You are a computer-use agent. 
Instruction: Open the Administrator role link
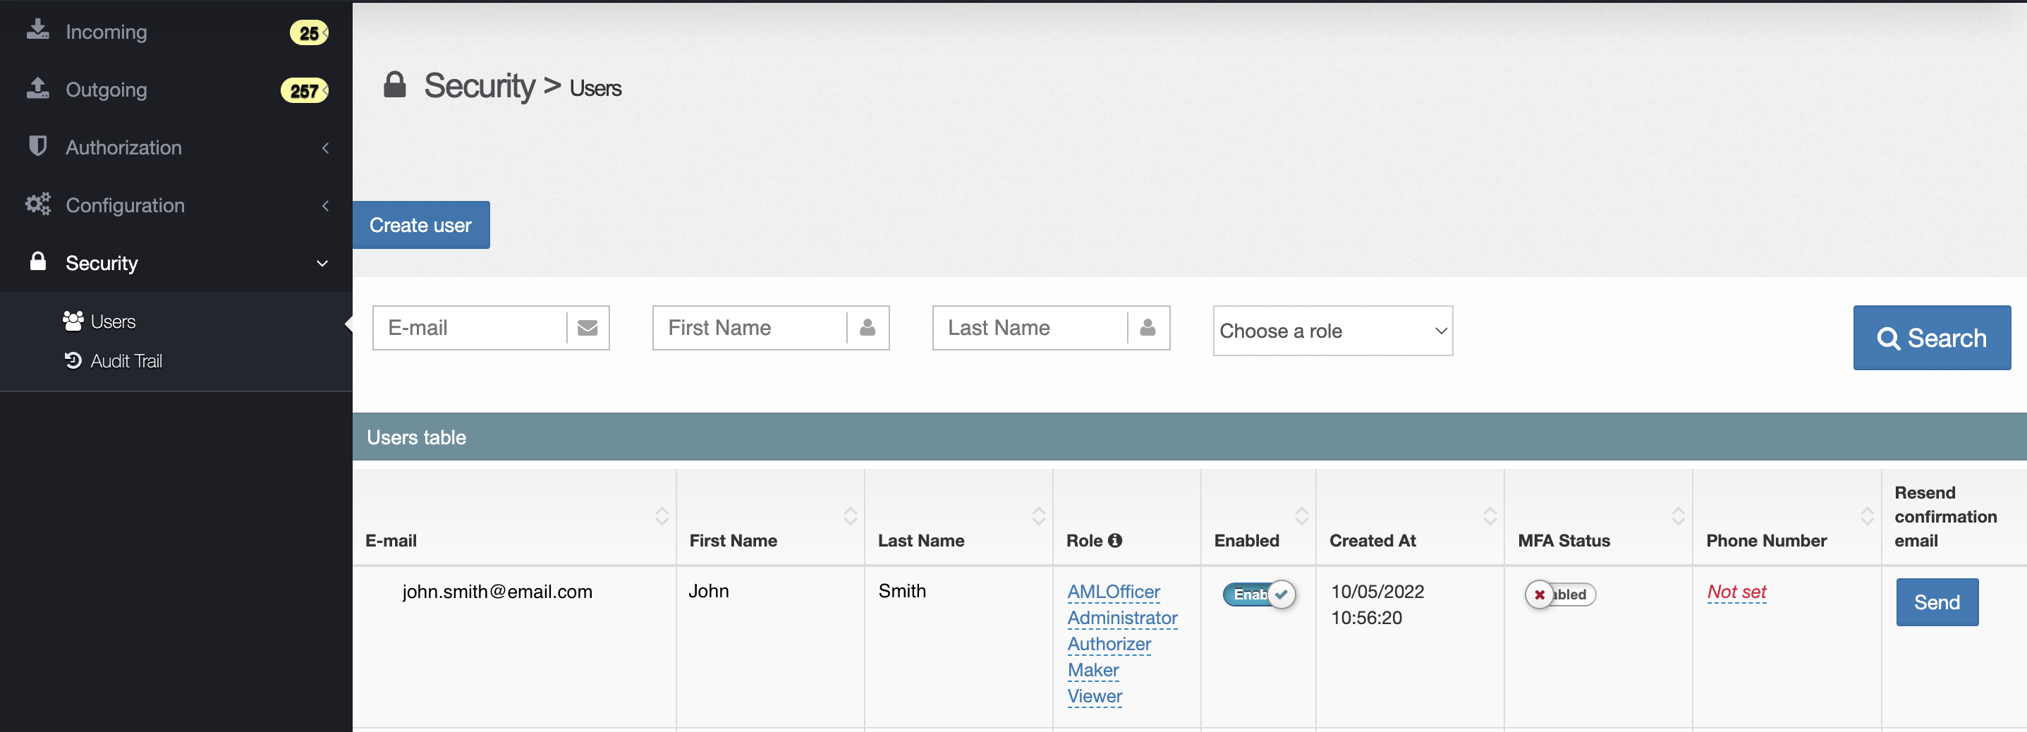point(1122,618)
